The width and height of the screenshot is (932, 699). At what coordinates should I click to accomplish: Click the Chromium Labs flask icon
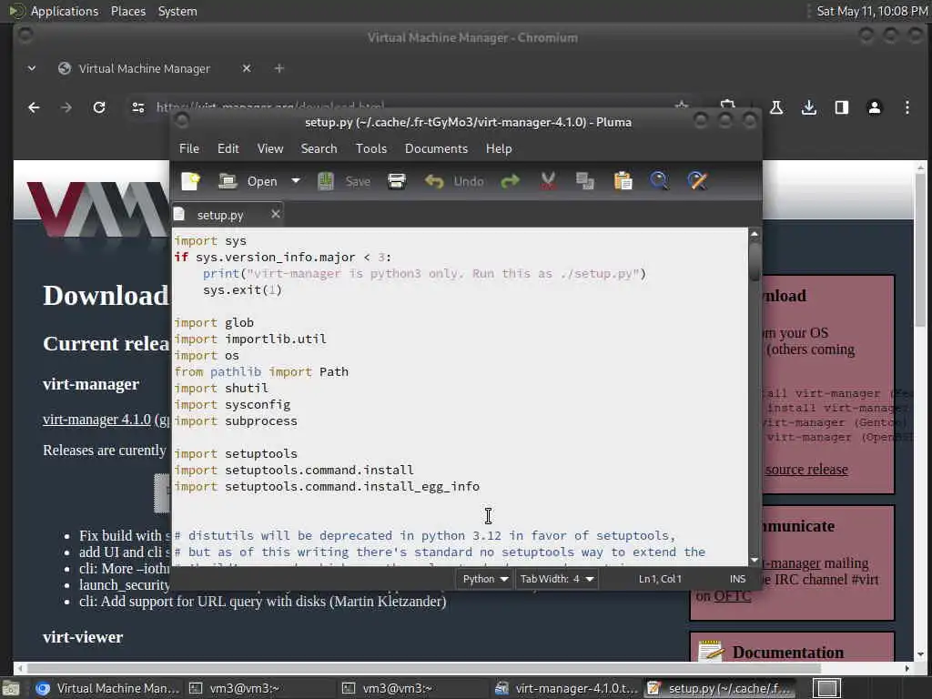775,107
